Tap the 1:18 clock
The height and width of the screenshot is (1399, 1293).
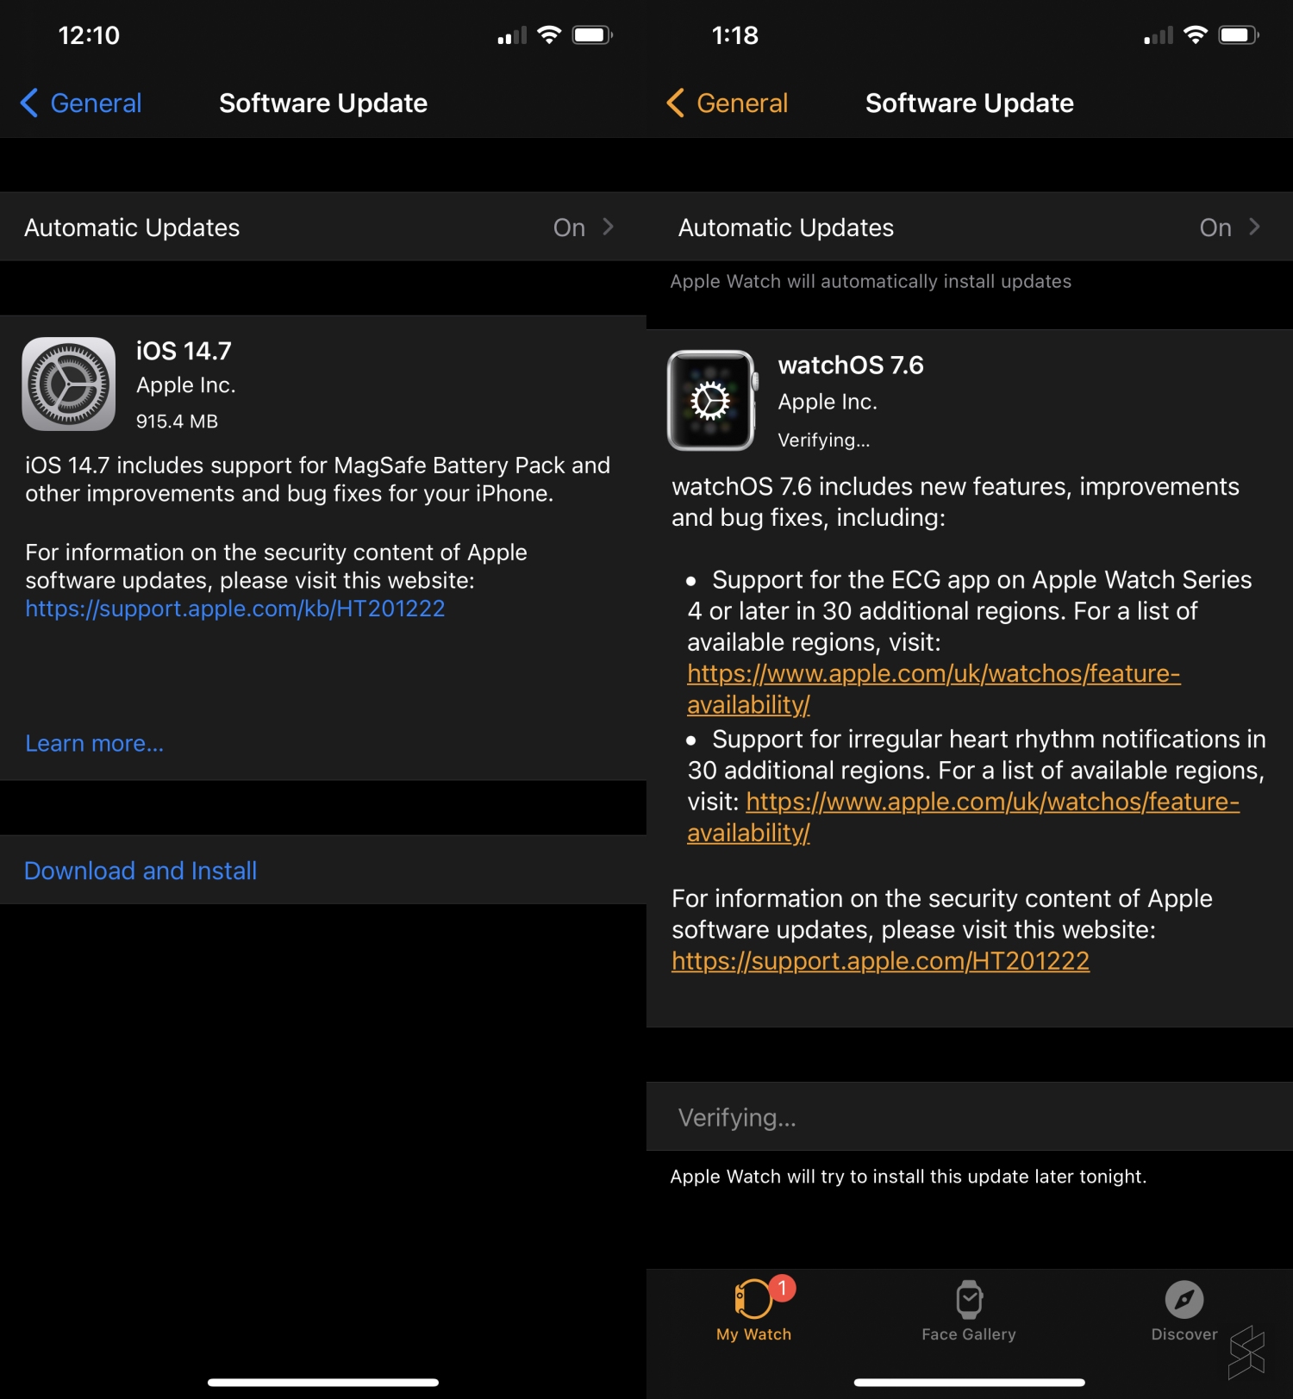click(x=735, y=35)
